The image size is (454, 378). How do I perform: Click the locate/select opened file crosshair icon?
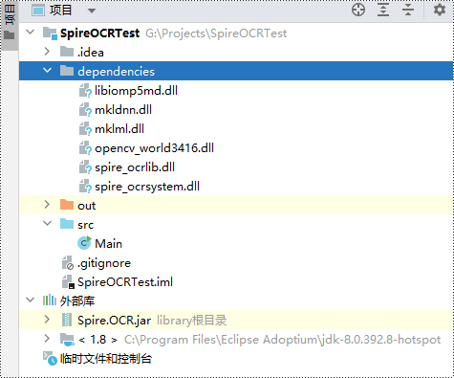click(358, 10)
